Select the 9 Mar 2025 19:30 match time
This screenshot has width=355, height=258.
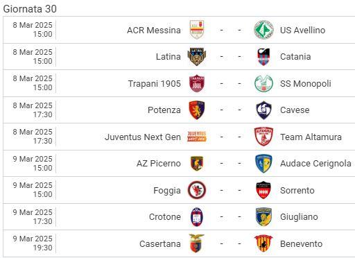point(33,243)
